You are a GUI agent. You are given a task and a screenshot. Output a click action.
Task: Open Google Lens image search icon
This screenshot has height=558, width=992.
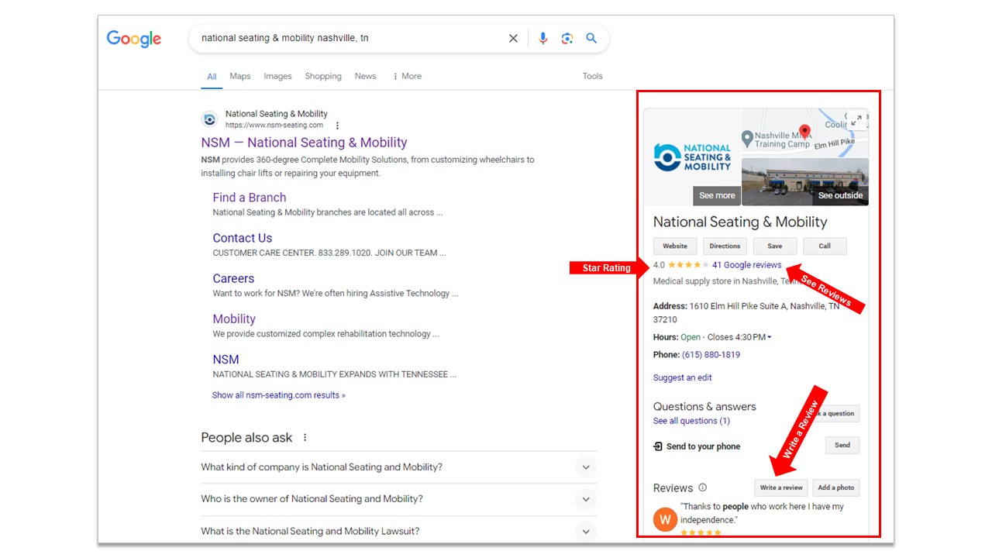pos(567,38)
